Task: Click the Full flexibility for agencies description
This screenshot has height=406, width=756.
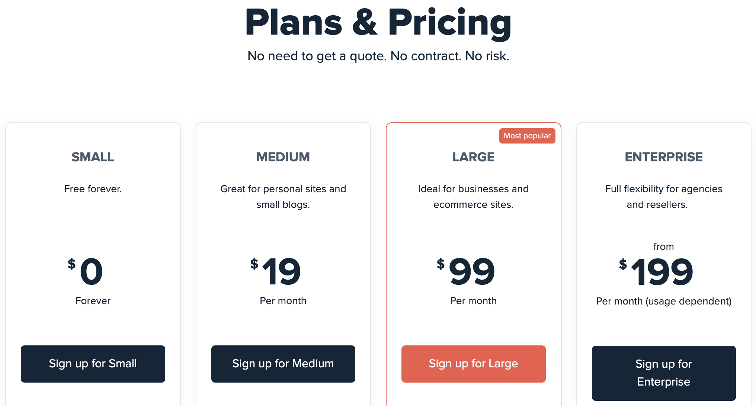Action: [664, 197]
